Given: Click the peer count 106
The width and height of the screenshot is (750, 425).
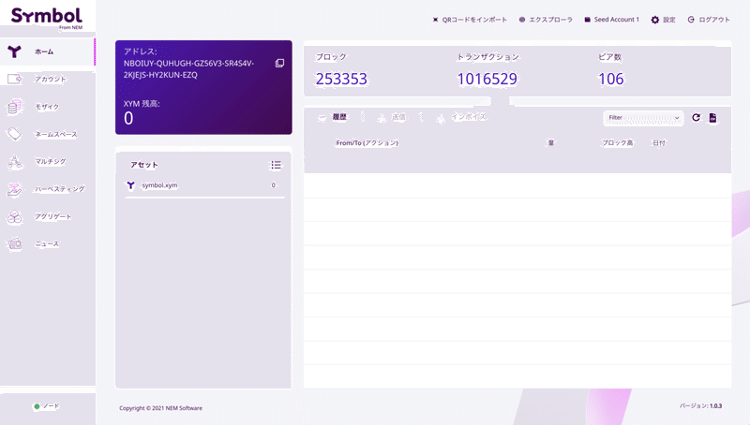Looking at the screenshot, I should [x=611, y=79].
